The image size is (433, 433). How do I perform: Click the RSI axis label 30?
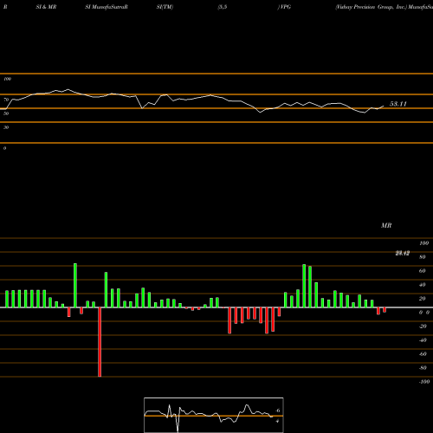(6, 127)
